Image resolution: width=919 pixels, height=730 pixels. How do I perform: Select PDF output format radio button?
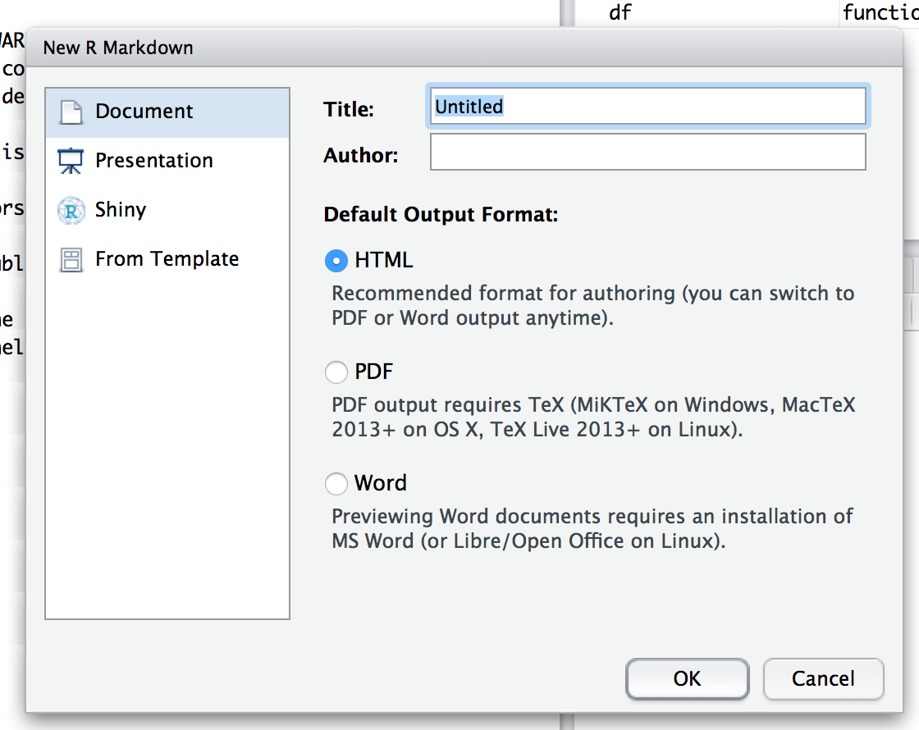pos(336,372)
